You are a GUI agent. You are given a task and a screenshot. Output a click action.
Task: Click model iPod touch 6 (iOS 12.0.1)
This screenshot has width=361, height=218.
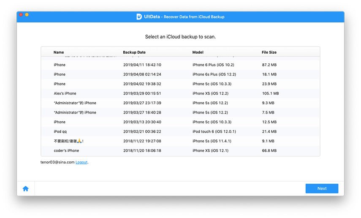point(214,131)
